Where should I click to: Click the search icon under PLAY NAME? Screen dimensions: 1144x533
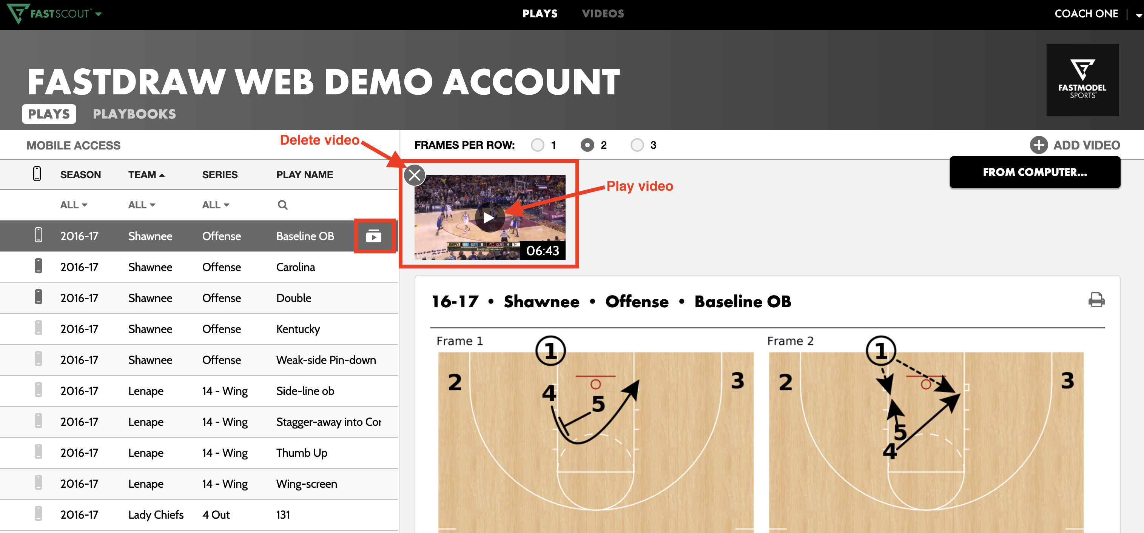[282, 205]
